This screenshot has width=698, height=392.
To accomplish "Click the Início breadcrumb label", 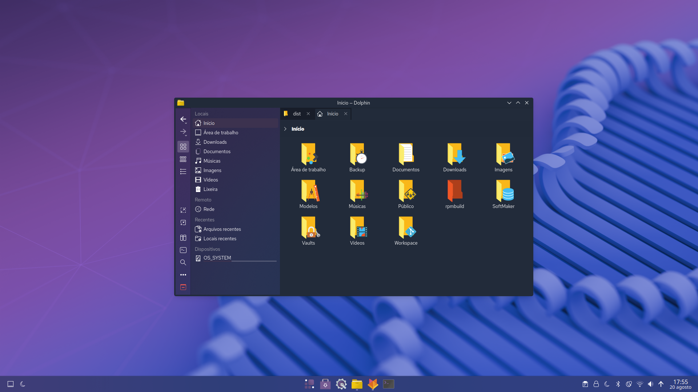I will tap(298, 129).
